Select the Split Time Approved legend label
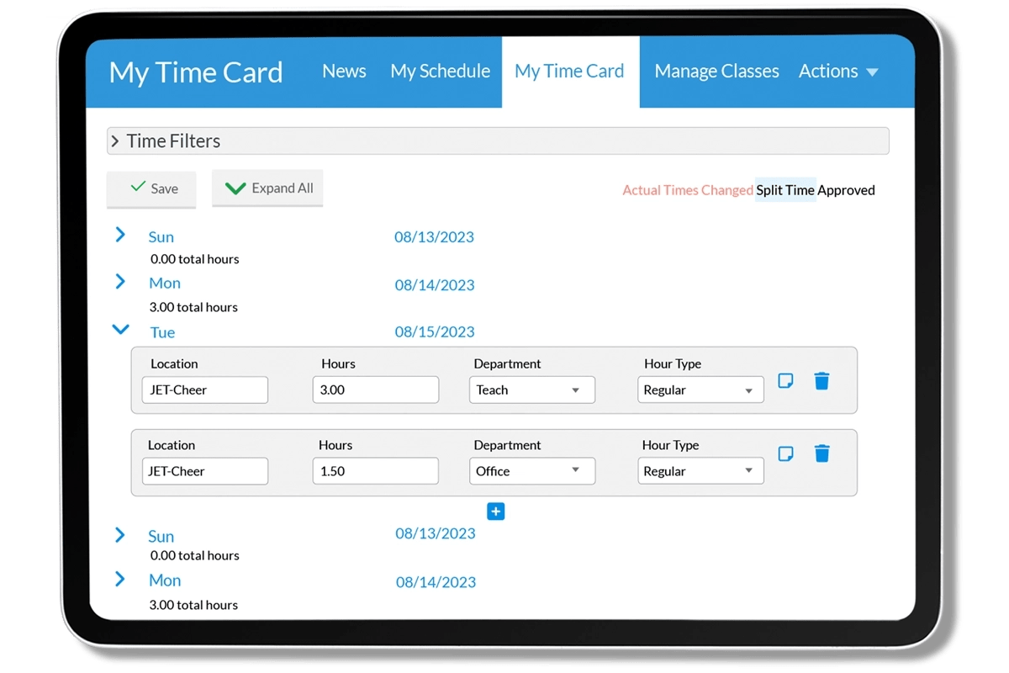 tap(815, 190)
